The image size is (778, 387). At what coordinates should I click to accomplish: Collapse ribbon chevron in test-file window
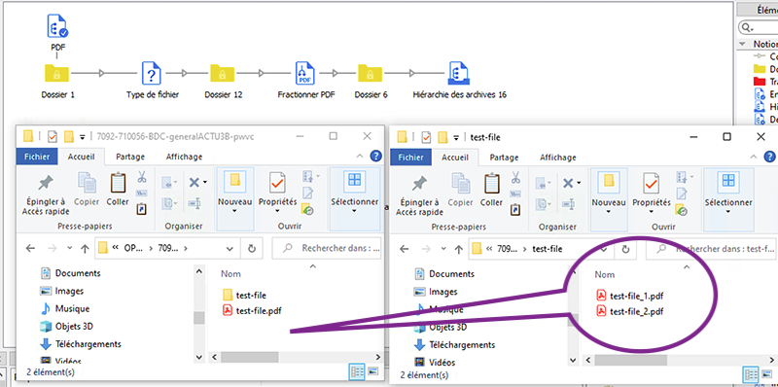point(755,157)
